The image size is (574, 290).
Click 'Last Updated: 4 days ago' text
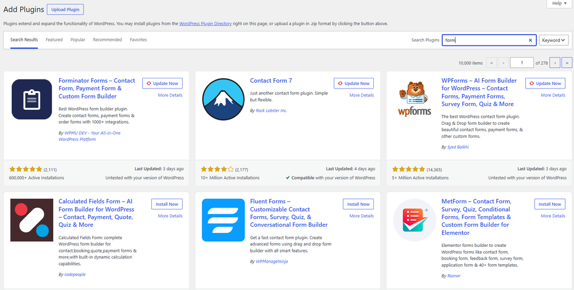[351, 169]
